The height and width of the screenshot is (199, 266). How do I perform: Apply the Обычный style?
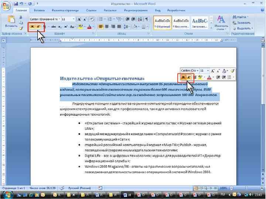[162, 23]
